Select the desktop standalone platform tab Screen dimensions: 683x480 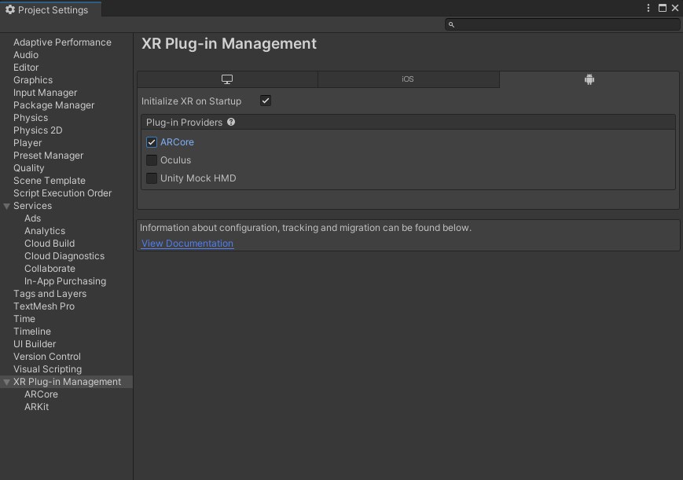pos(227,79)
